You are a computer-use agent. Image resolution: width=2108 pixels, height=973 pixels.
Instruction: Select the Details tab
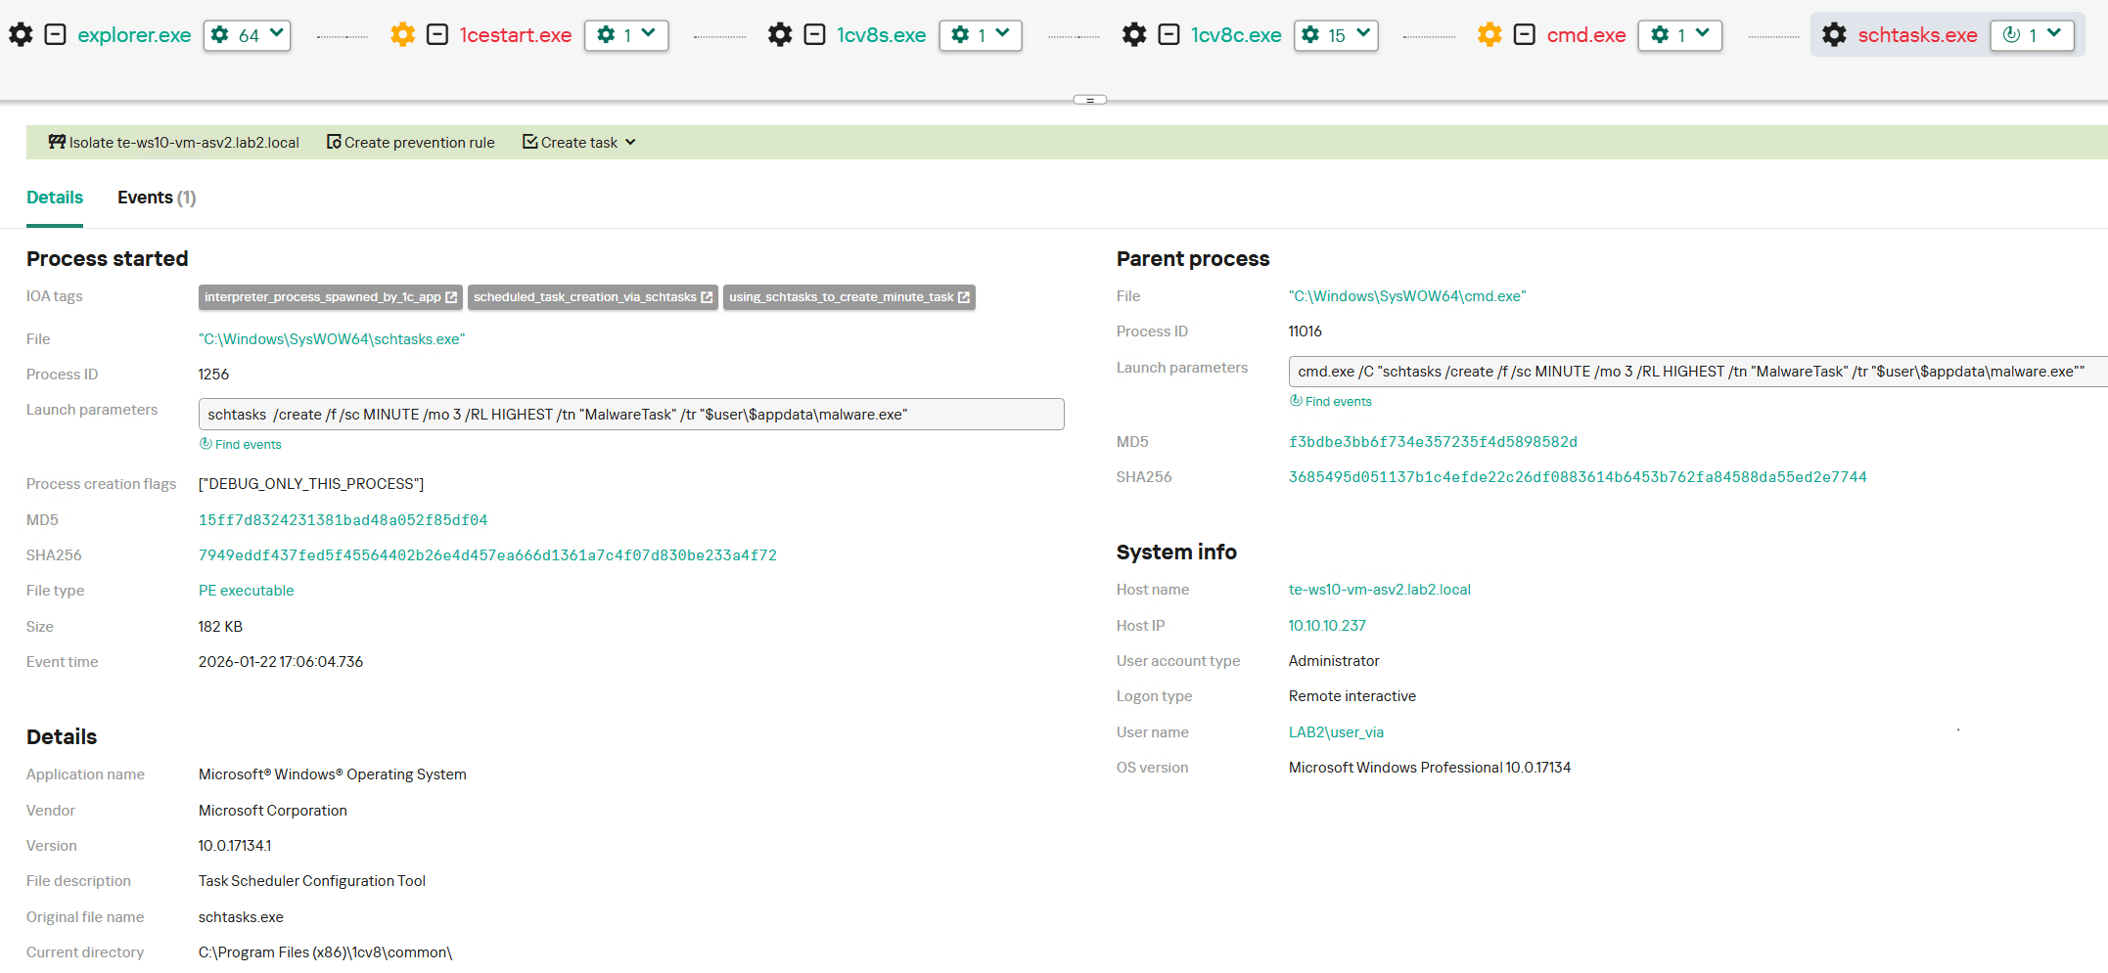click(55, 198)
